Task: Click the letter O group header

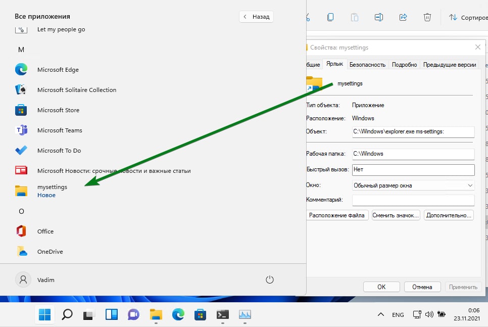Action: [x=21, y=211]
